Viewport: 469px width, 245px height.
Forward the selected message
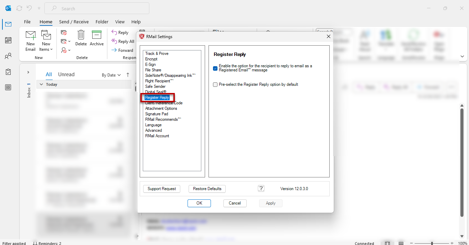point(122,50)
